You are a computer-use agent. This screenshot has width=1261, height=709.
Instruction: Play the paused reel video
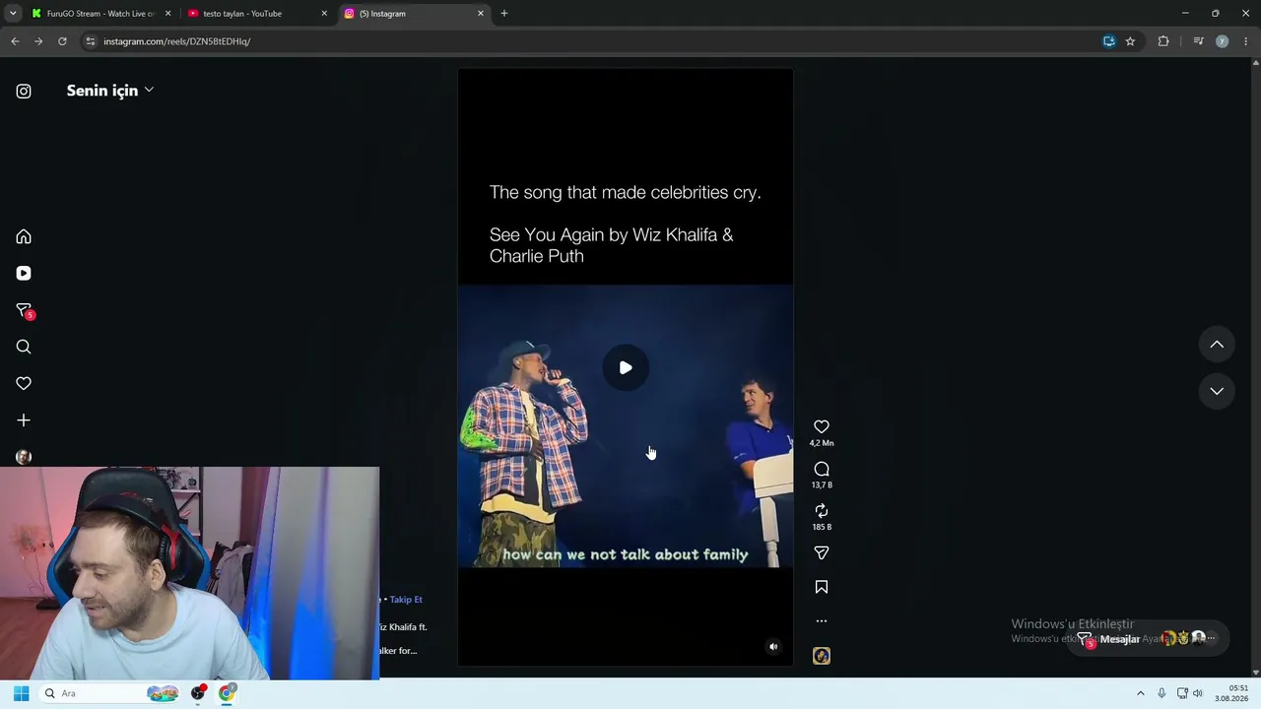pos(626,367)
